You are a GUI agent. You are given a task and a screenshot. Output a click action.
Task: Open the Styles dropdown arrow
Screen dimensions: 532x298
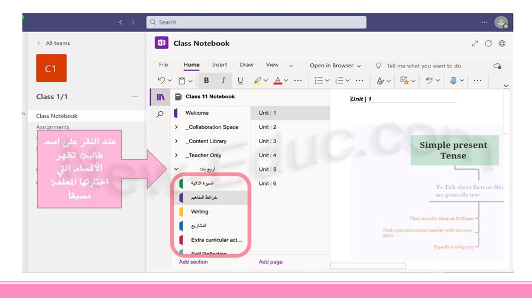pyautogui.click(x=389, y=81)
